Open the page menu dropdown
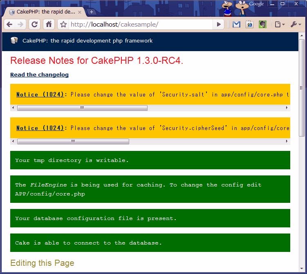This screenshot has height=274, width=307. 280,25
